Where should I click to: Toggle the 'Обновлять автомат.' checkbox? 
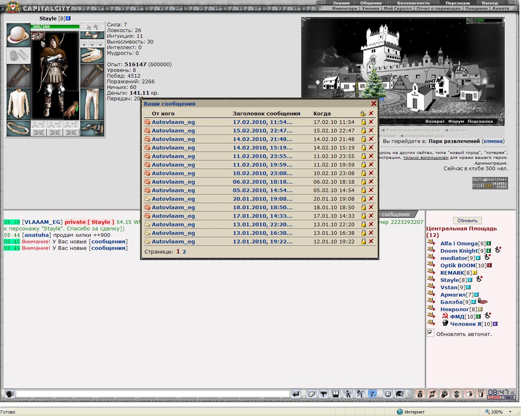tap(430, 333)
